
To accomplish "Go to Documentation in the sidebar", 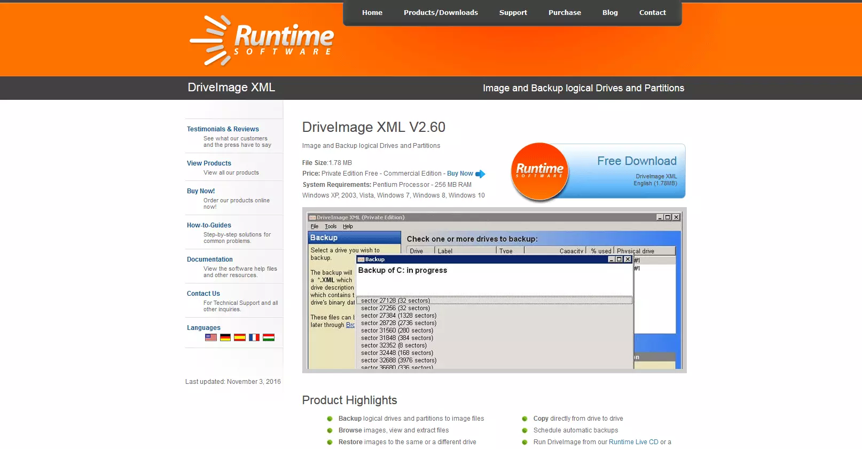I will (x=209, y=259).
